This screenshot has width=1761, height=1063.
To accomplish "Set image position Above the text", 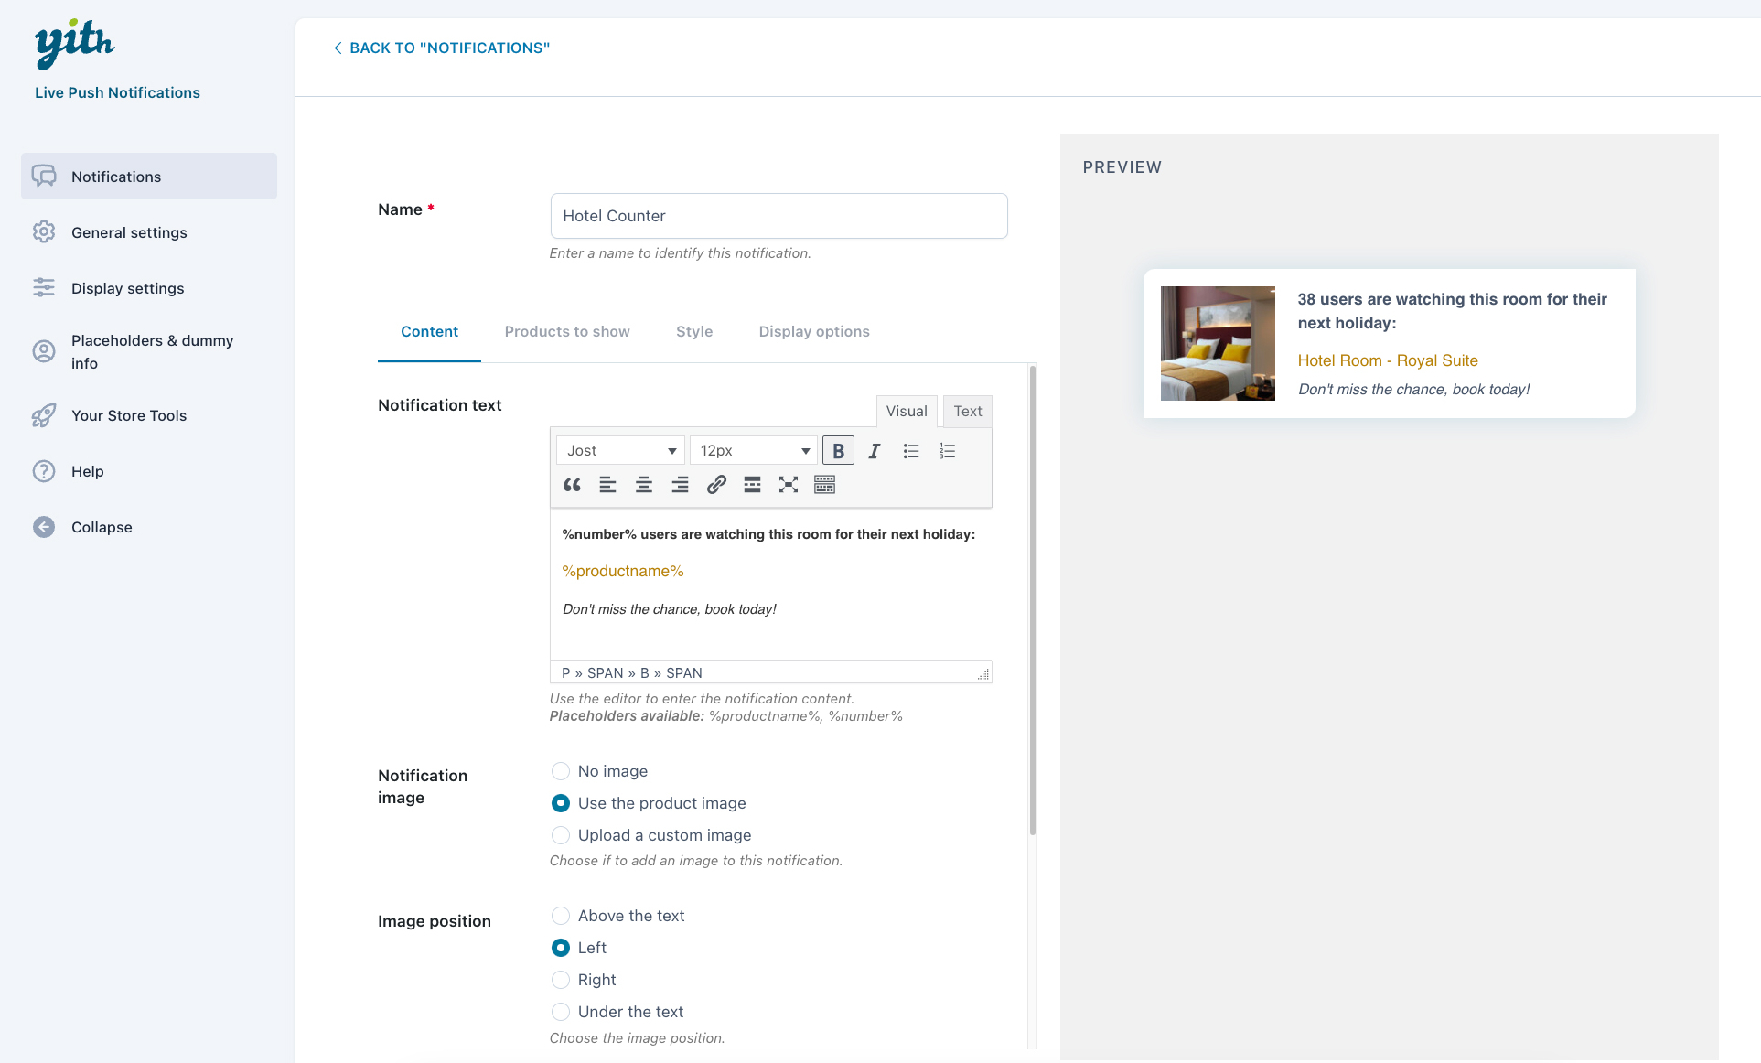I will pos(561,916).
